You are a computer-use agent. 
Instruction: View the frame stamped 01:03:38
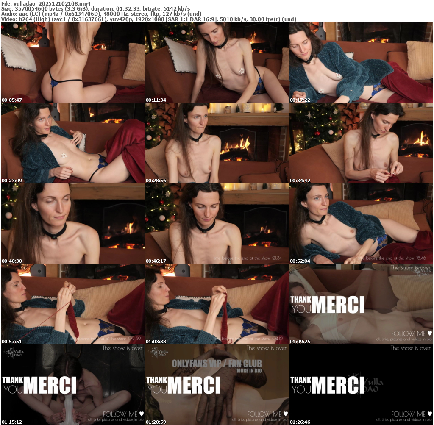pos(217,304)
